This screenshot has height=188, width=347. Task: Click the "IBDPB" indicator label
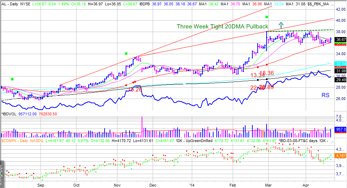tap(145, 4)
